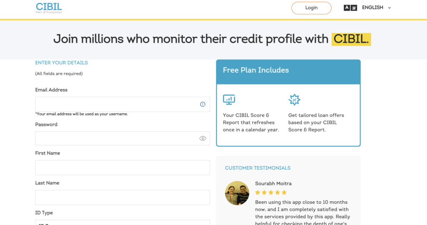The image size is (427, 225).
Task: Click the five-star rating in testimonial
Action: tap(271, 192)
